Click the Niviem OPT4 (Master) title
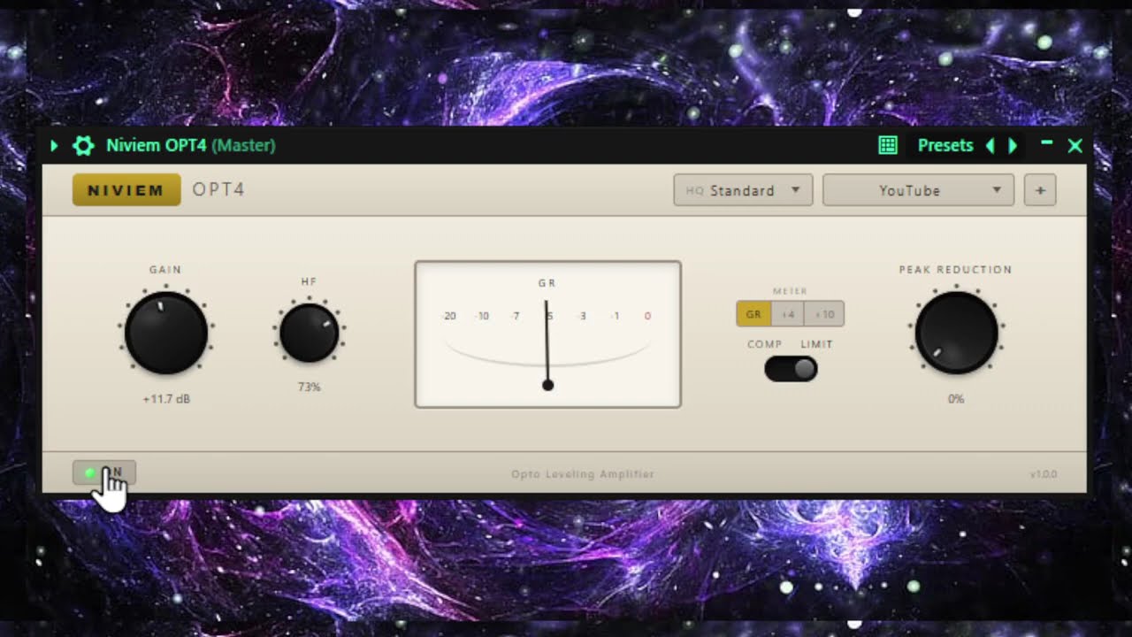1132x637 pixels. coord(190,146)
